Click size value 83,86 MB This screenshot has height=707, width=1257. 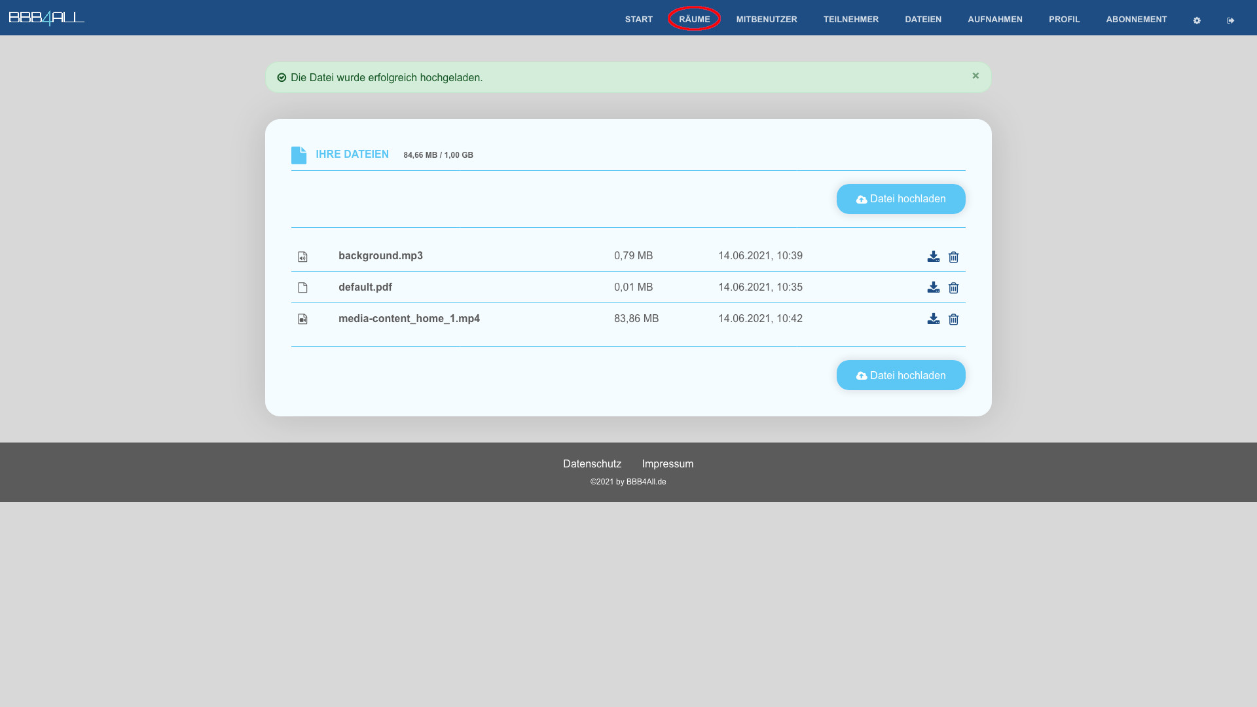click(x=636, y=319)
